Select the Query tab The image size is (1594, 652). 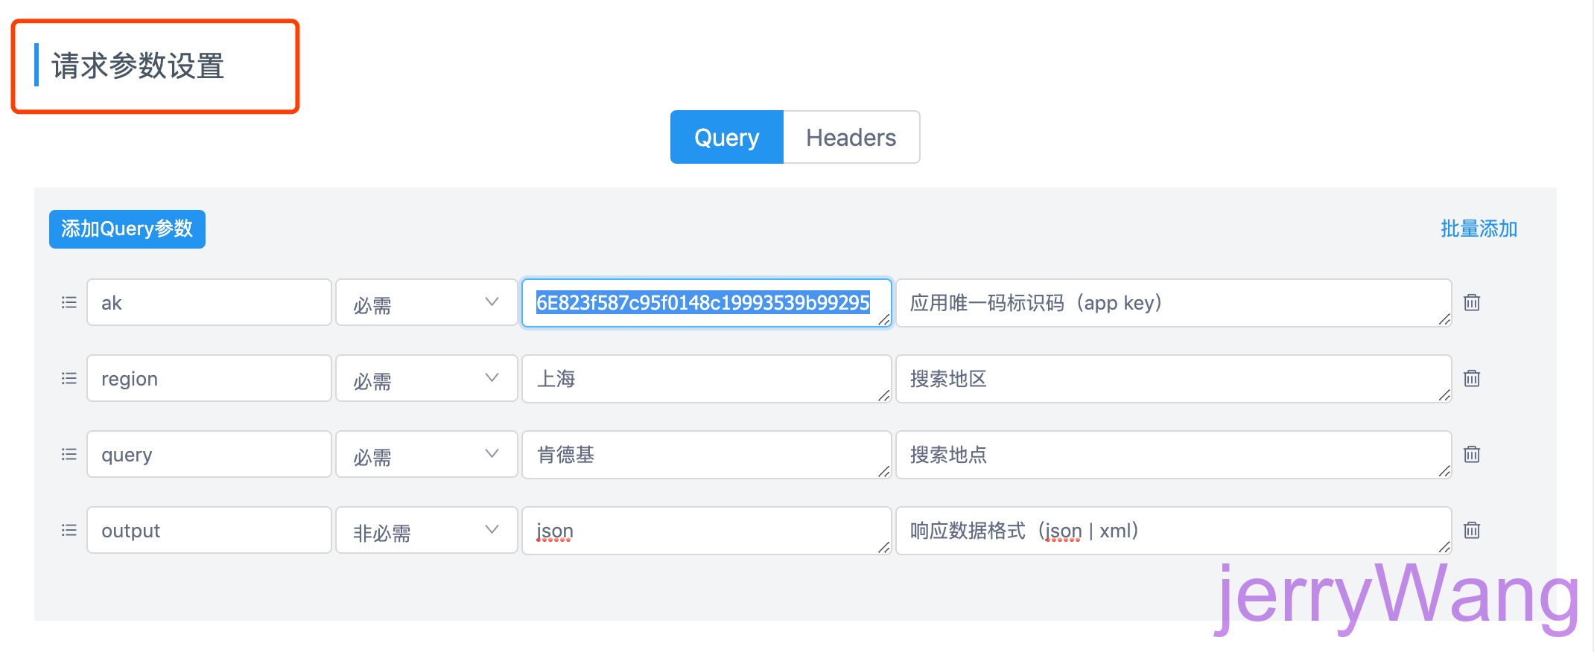[726, 138]
